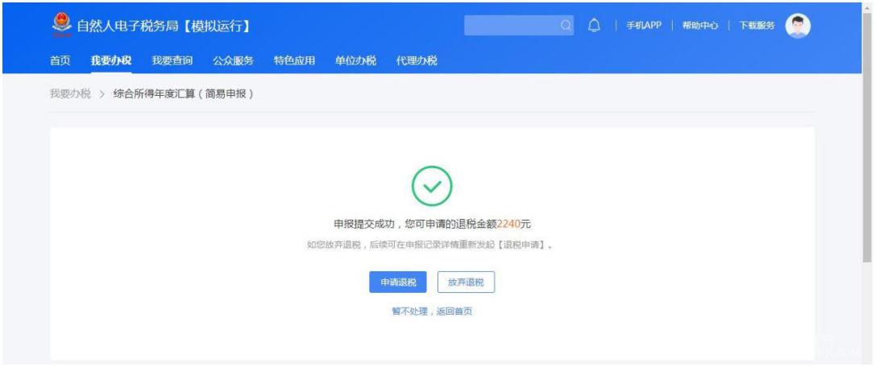Open the 帮助中心 help center link
The width and height of the screenshot is (875, 367).
[x=700, y=26]
